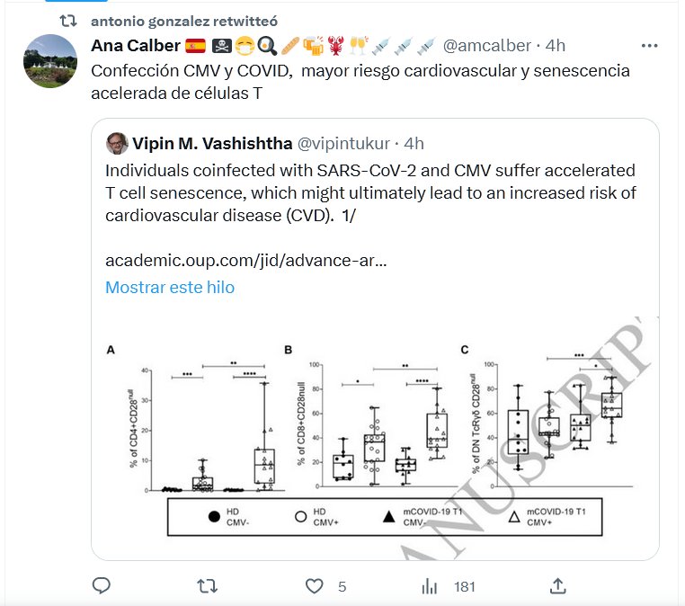Click Ana Calber's profile avatar

click(49, 60)
